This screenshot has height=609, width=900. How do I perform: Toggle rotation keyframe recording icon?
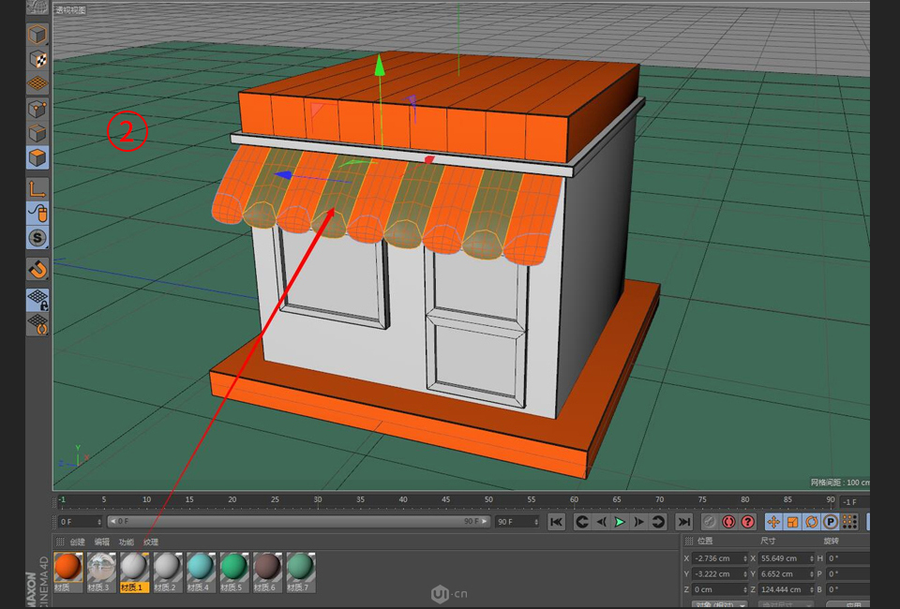point(813,521)
